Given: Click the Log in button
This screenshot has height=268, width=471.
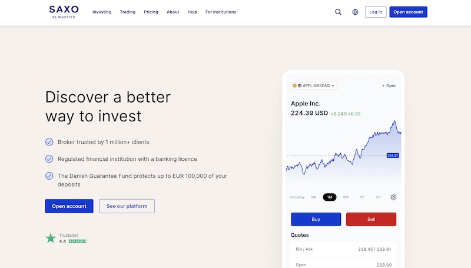Looking at the screenshot, I should pyautogui.click(x=376, y=12).
